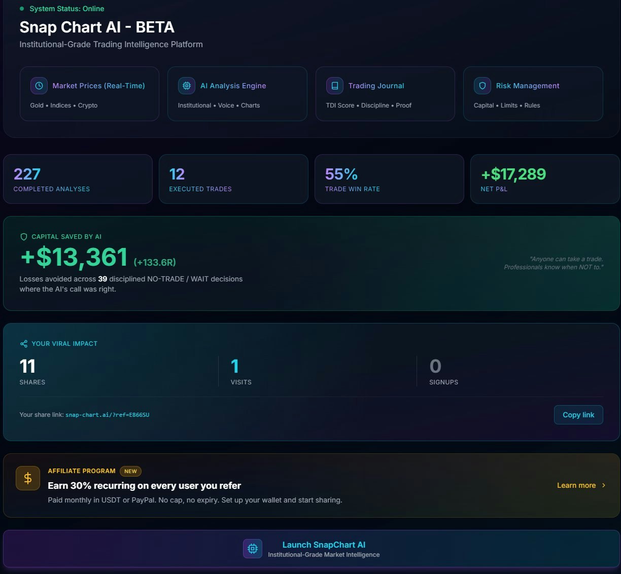Open the Trading Journal card

[385, 94]
